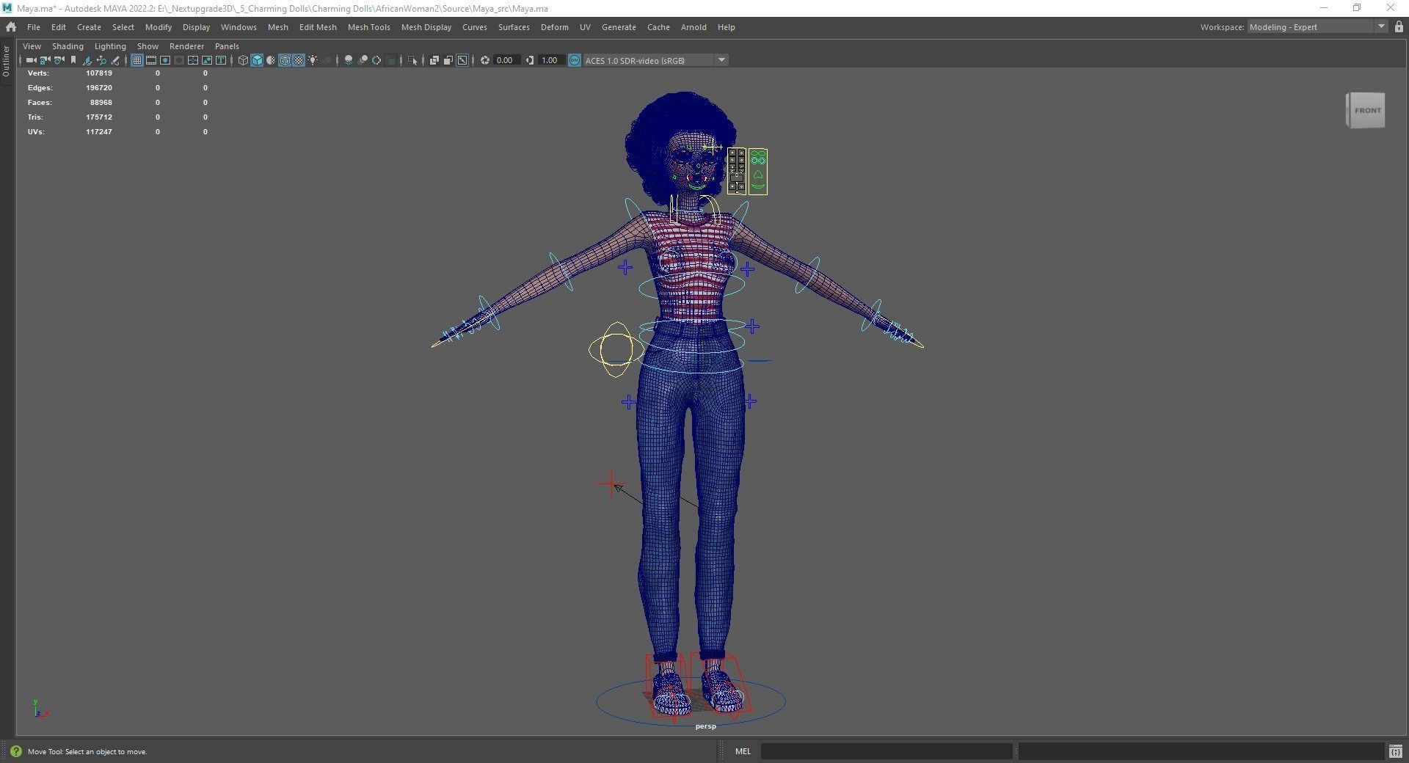This screenshot has width=1409, height=763.
Task: Click the Use Default Material icon
Action: (x=271, y=60)
